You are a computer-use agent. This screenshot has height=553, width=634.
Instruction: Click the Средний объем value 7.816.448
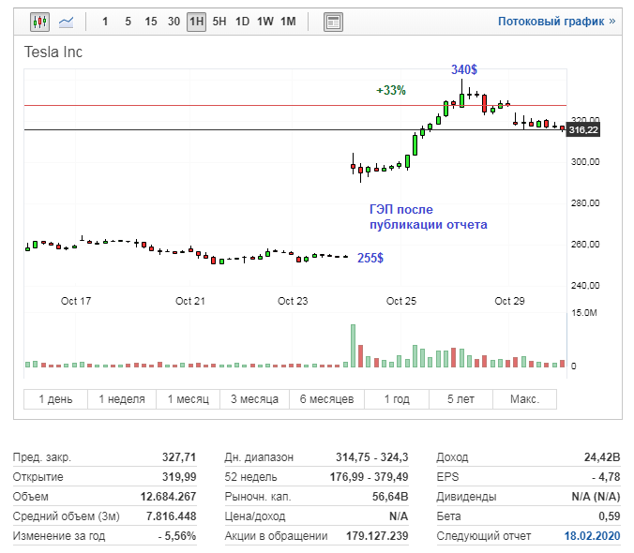(x=171, y=516)
